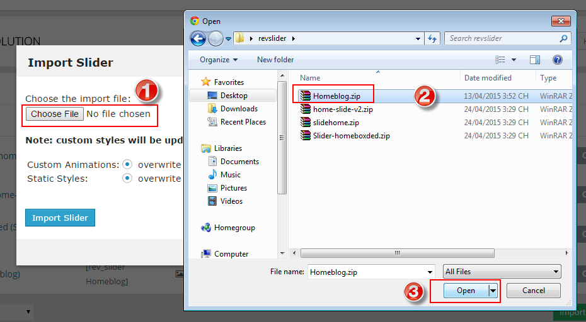The image size is (586, 322).
Task: Expand the File name combo box arrow
Action: pos(430,272)
